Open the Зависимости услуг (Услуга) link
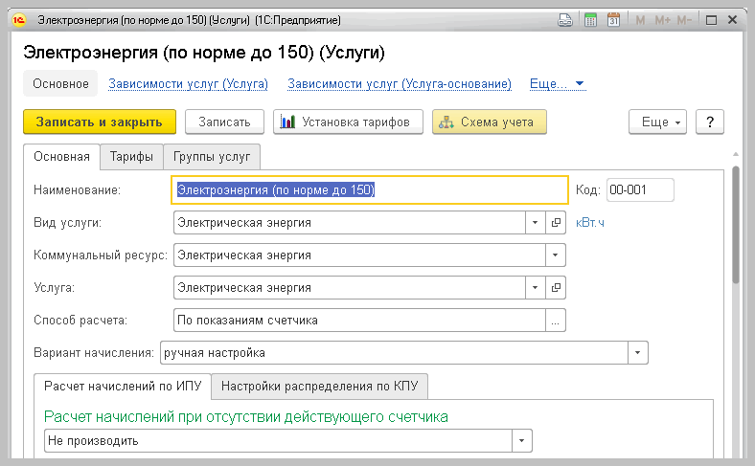The height and width of the screenshot is (466, 755). click(x=188, y=83)
